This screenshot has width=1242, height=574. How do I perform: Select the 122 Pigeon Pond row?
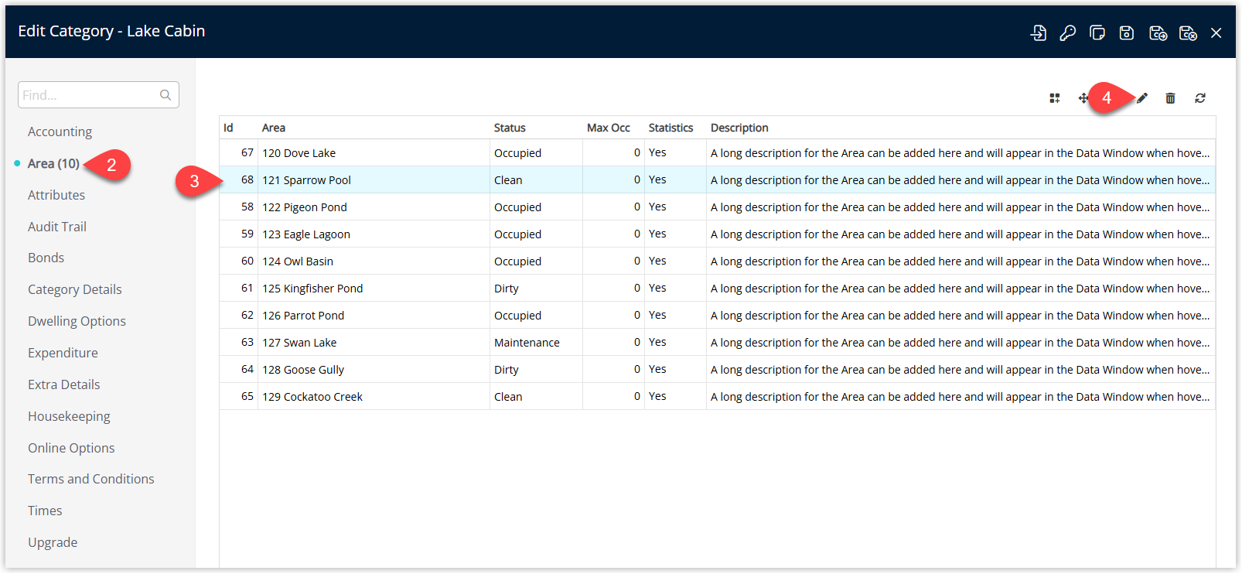pos(717,207)
